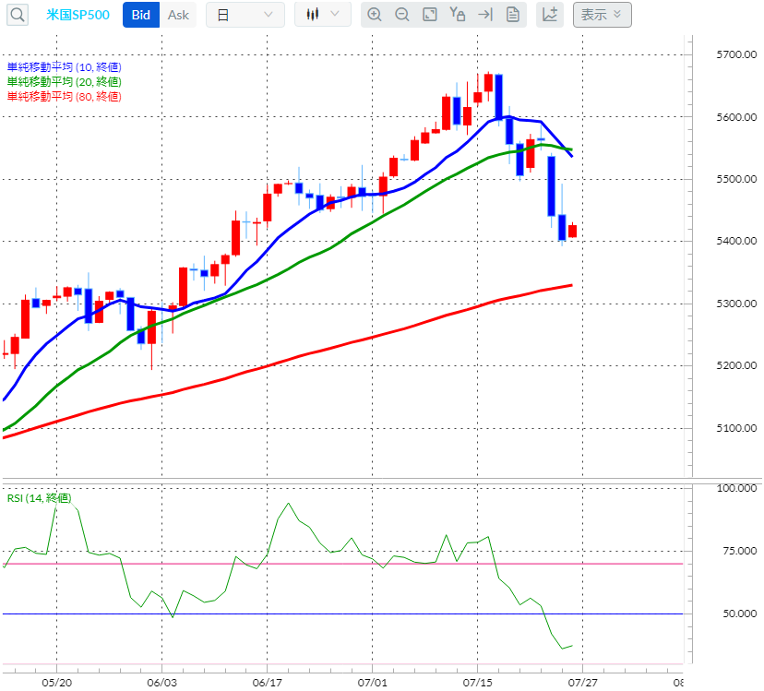Click the 06/03 date axis label
The width and height of the screenshot is (764, 691).
(161, 682)
